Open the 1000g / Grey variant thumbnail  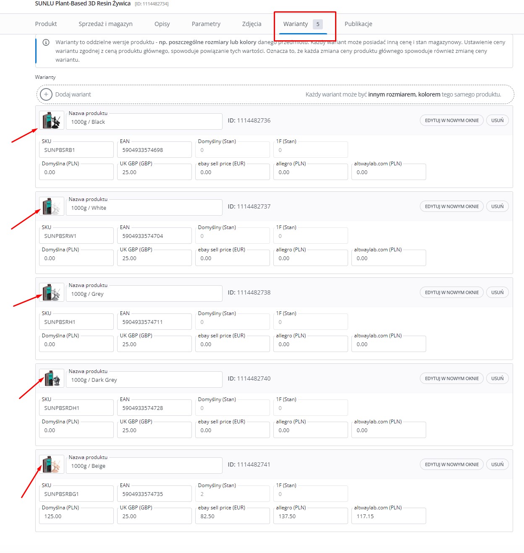point(52,292)
